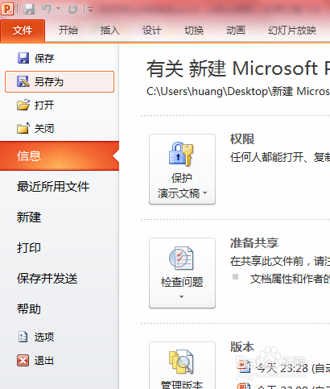Screen dimensions: 330x389
Task: Click the redo/repeat icon
Action: [72, 9]
